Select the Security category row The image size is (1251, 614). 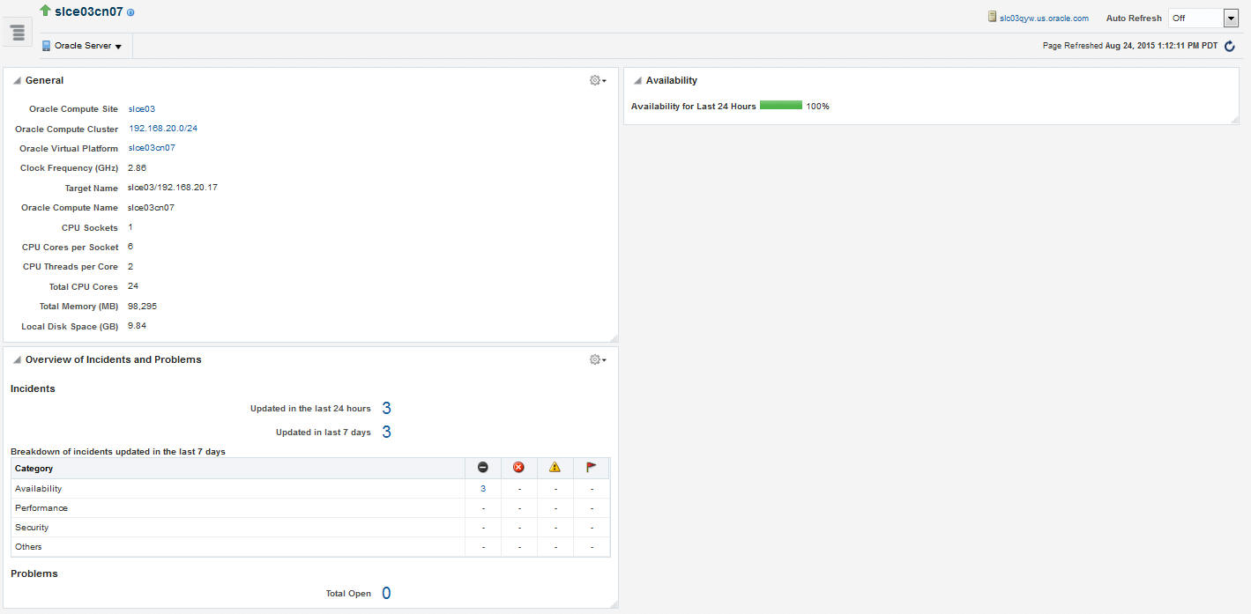[x=310, y=528]
